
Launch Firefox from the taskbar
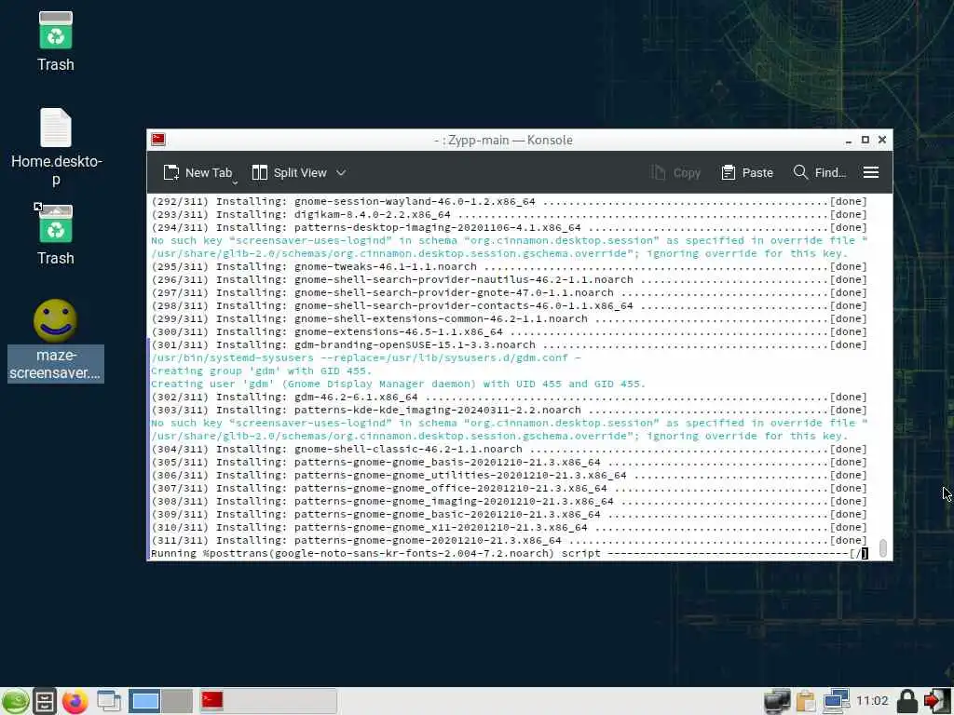click(x=75, y=702)
